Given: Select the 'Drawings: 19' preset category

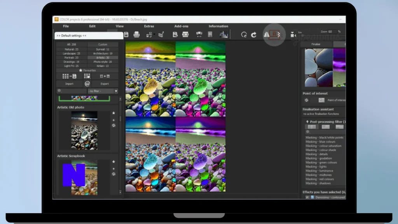Looking at the screenshot, I should (x=72, y=62).
